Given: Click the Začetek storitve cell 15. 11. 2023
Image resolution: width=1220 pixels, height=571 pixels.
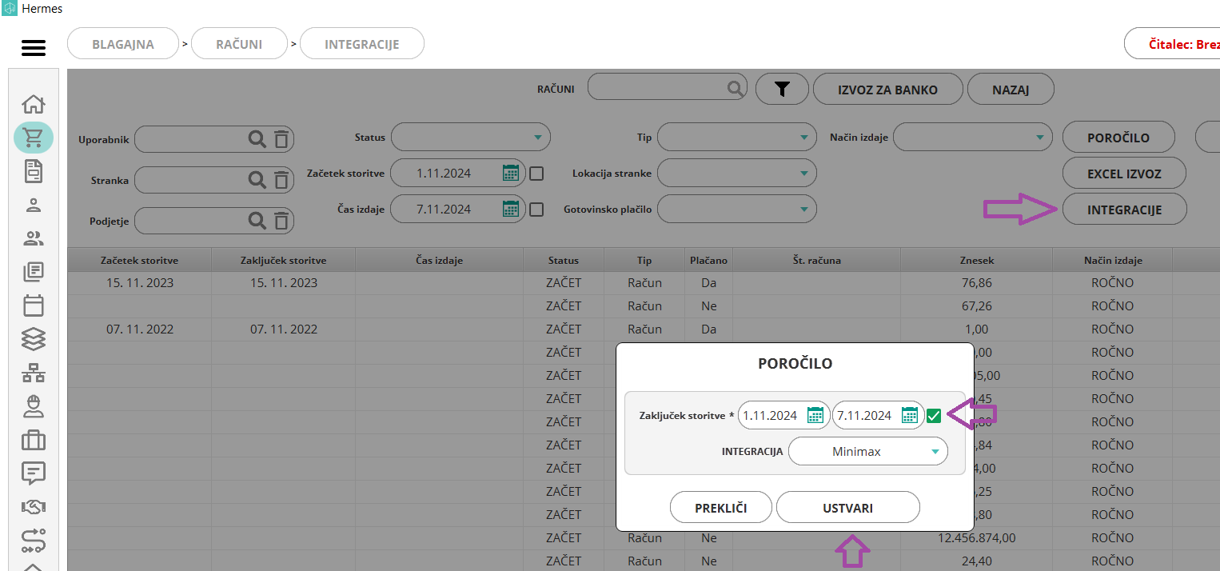Looking at the screenshot, I should coord(140,283).
